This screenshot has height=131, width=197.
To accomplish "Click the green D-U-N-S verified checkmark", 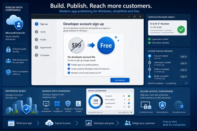I will [x=181, y=30].
